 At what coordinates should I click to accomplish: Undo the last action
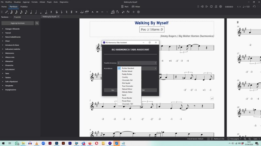click(254, 6)
